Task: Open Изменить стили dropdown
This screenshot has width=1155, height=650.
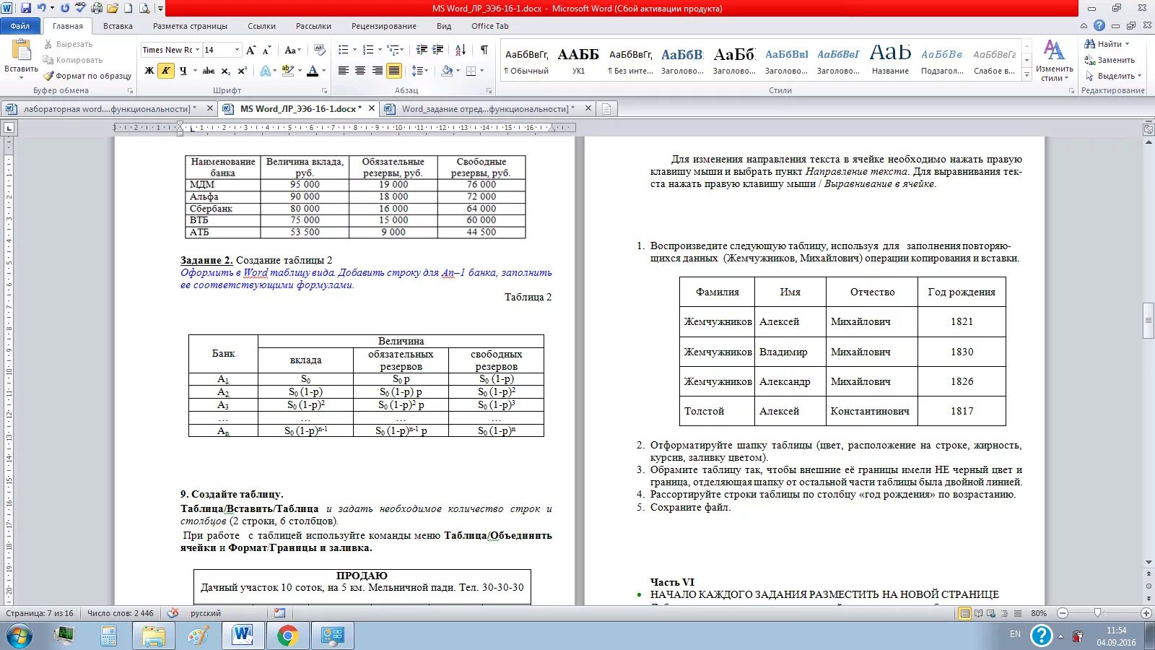Action: coord(1054,61)
